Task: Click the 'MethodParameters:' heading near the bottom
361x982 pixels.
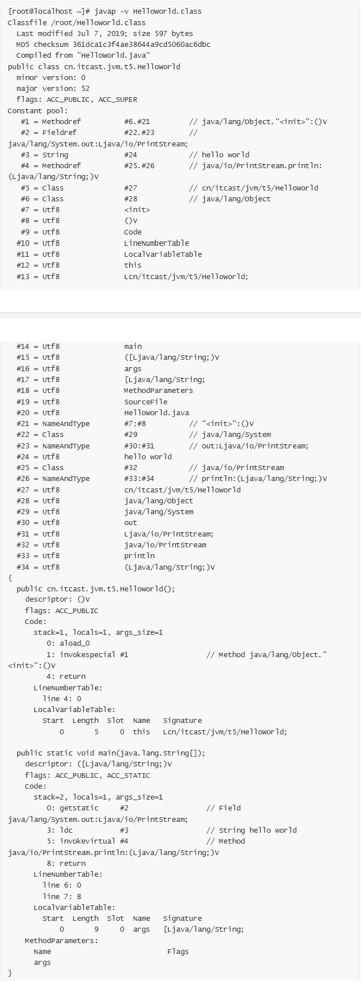Action: tap(61, 941)
